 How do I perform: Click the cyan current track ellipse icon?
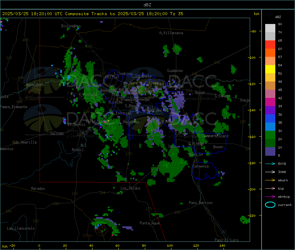click(270, 205)
